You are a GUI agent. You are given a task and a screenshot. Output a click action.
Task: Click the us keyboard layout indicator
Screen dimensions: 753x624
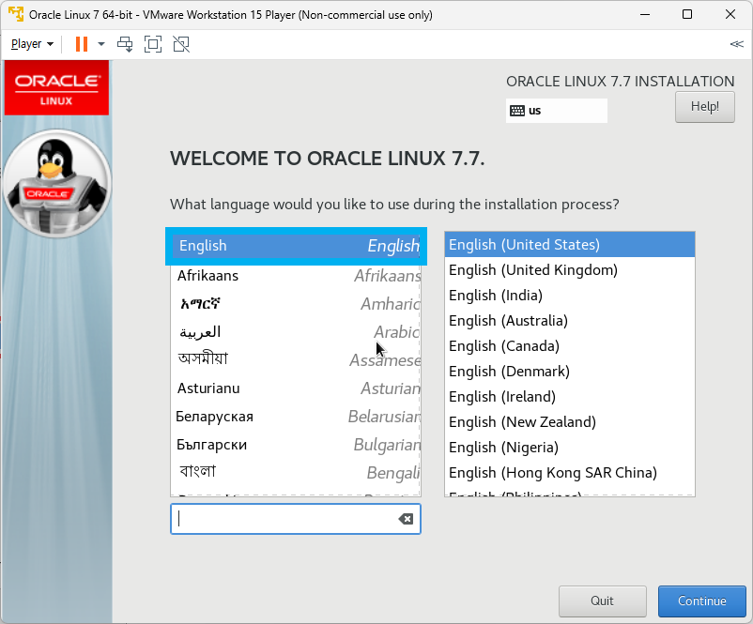pos(557,111)
